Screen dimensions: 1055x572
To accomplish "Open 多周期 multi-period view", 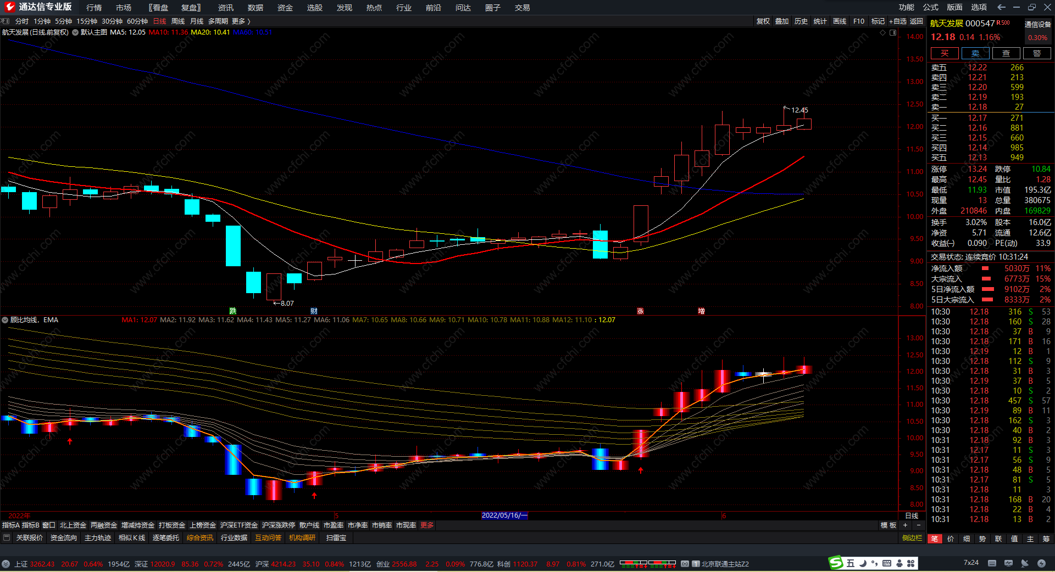I will pyautogui.click(x=218, y=21).
